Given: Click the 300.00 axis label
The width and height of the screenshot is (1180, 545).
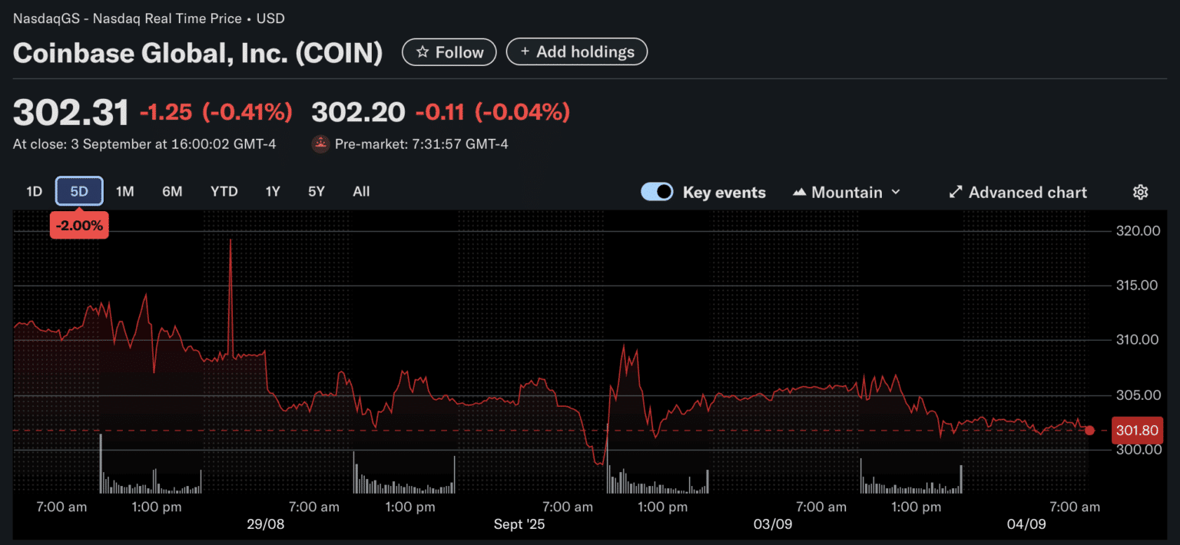Looking at the screenshot, I should 1137,449.
